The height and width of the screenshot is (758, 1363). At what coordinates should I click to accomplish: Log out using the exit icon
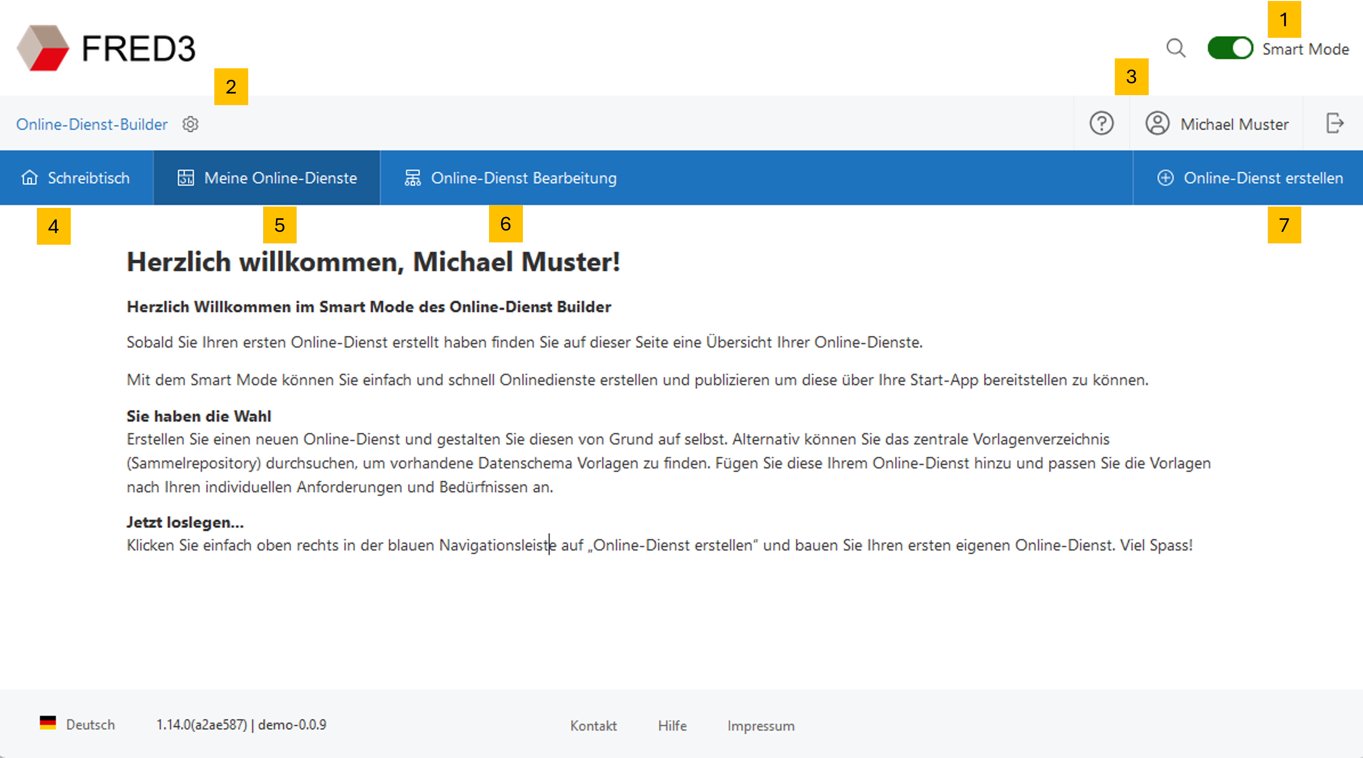coord(1336,124)
